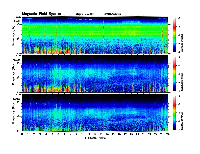Click log(PSD) units label beside dZ/dt colorbar
Image resolution: width=200 pixels, height=154 pixels.
pos(182,121)
